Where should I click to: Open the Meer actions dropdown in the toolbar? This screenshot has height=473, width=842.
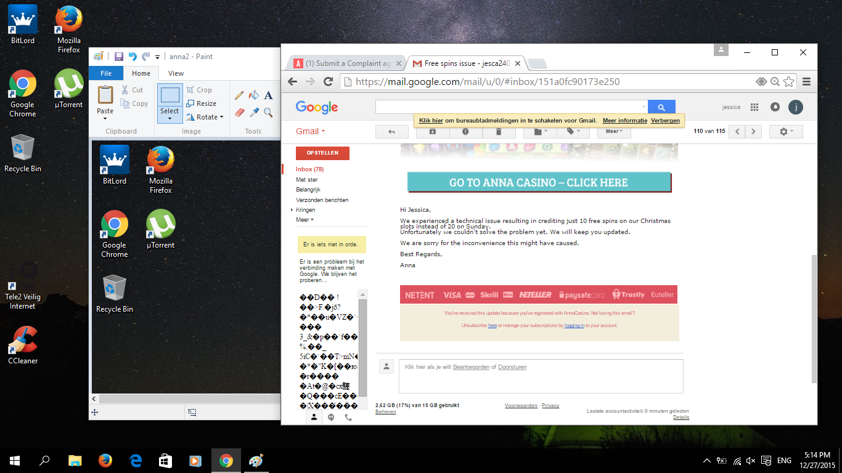614,131
